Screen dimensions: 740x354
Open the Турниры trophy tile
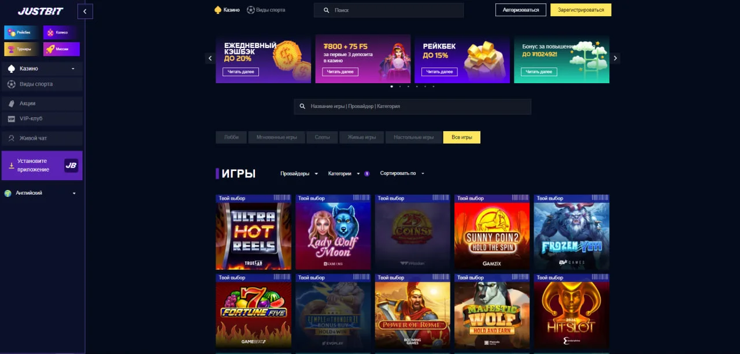tap(22, 49)
